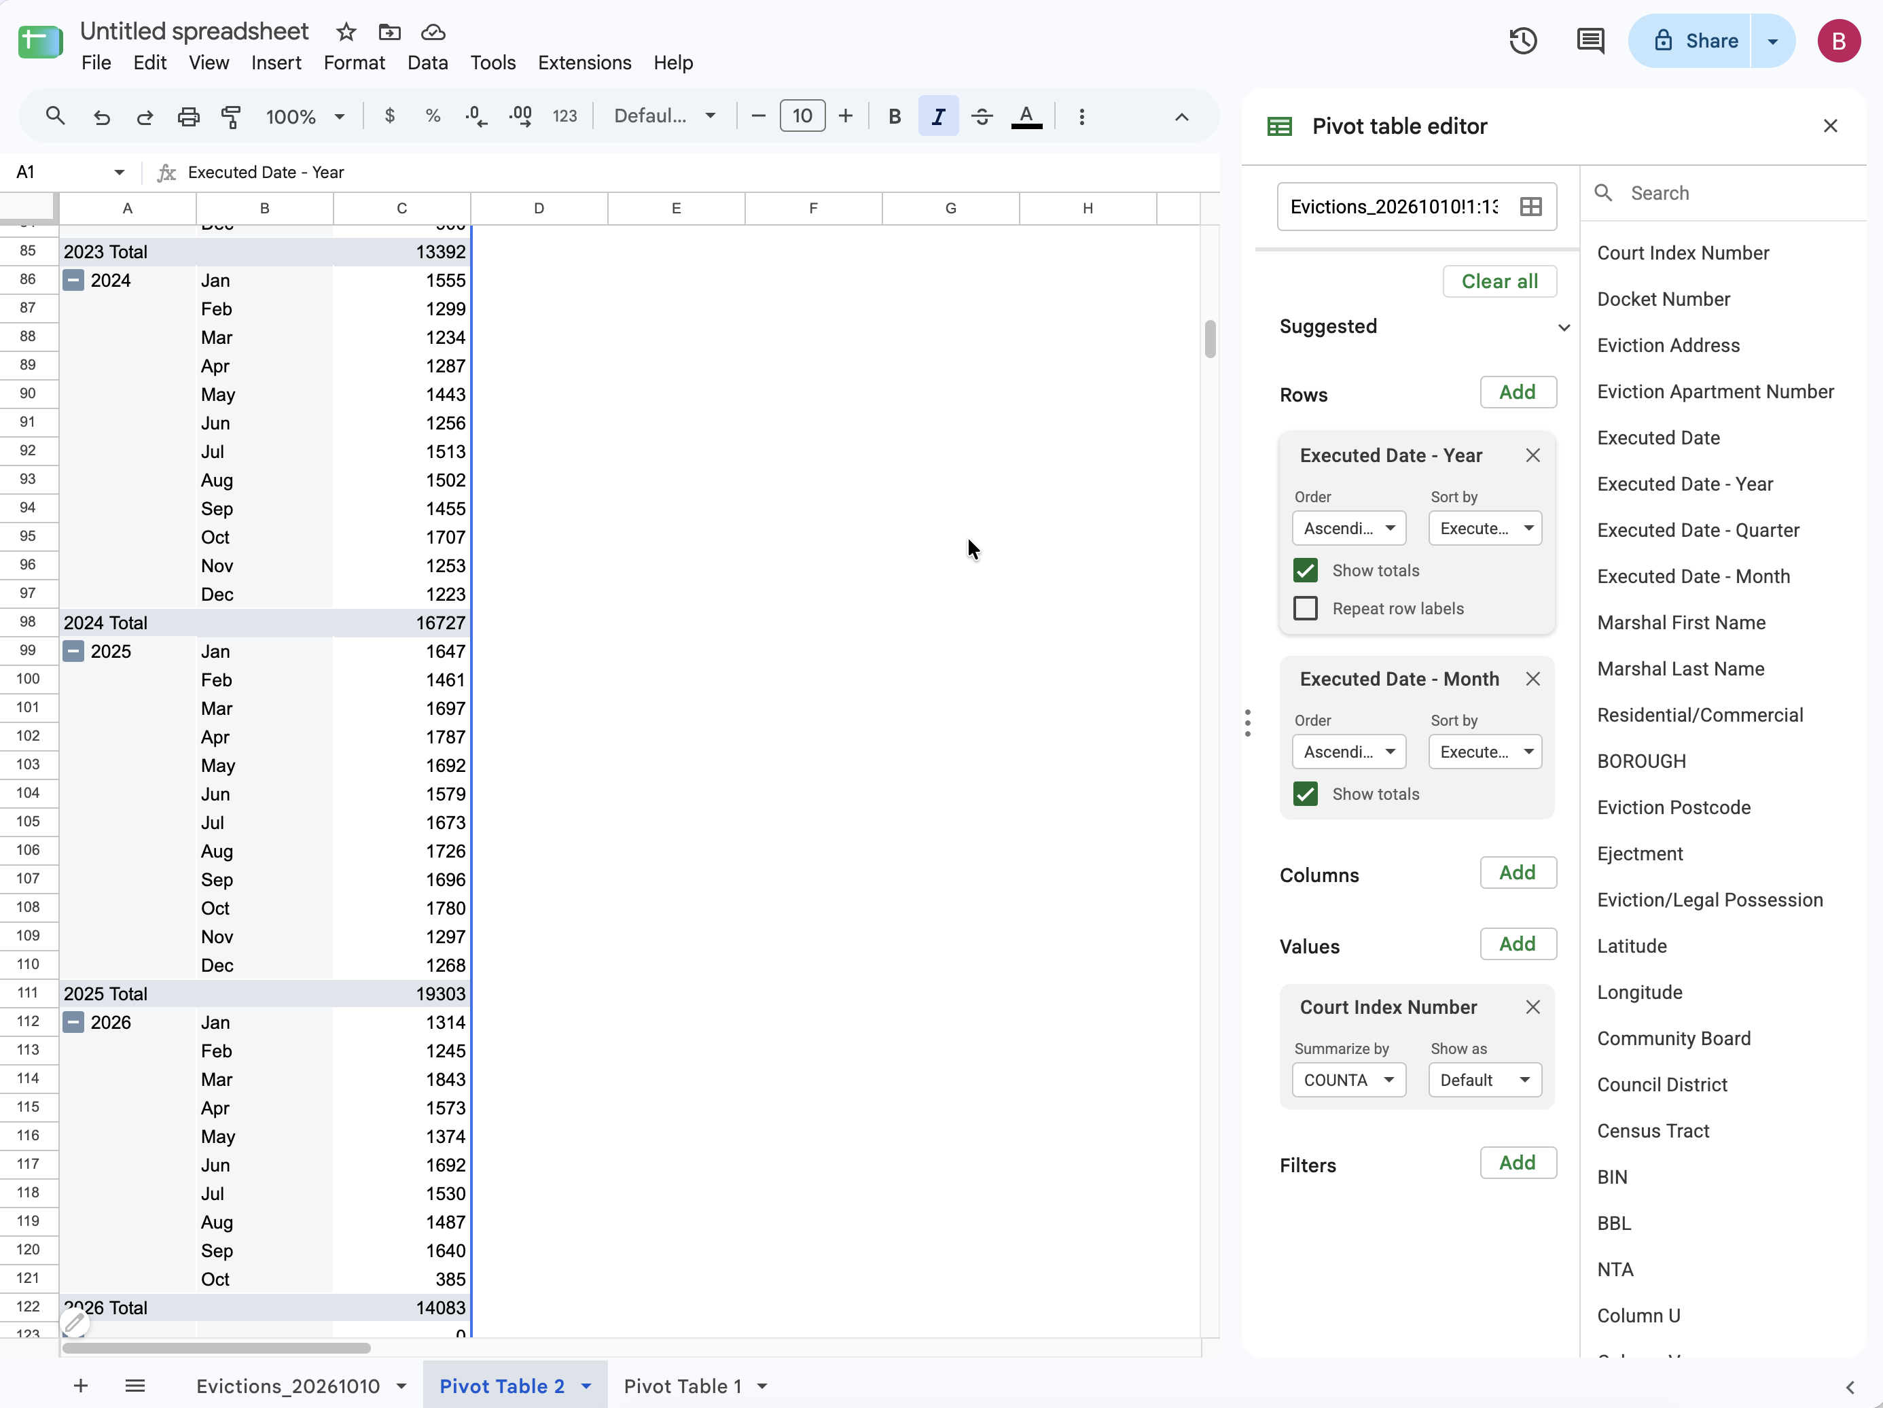Click the print icon in toolbar
Image resolution: width=1883 pixels, height=1408 pixels.
(x=188, y=117)
